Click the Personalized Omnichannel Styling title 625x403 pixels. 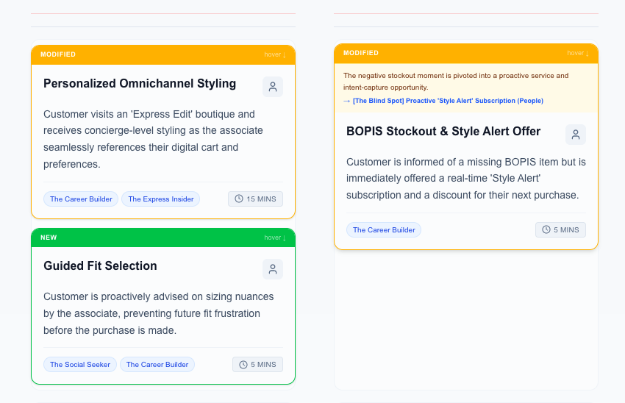(x=140, y=84)
